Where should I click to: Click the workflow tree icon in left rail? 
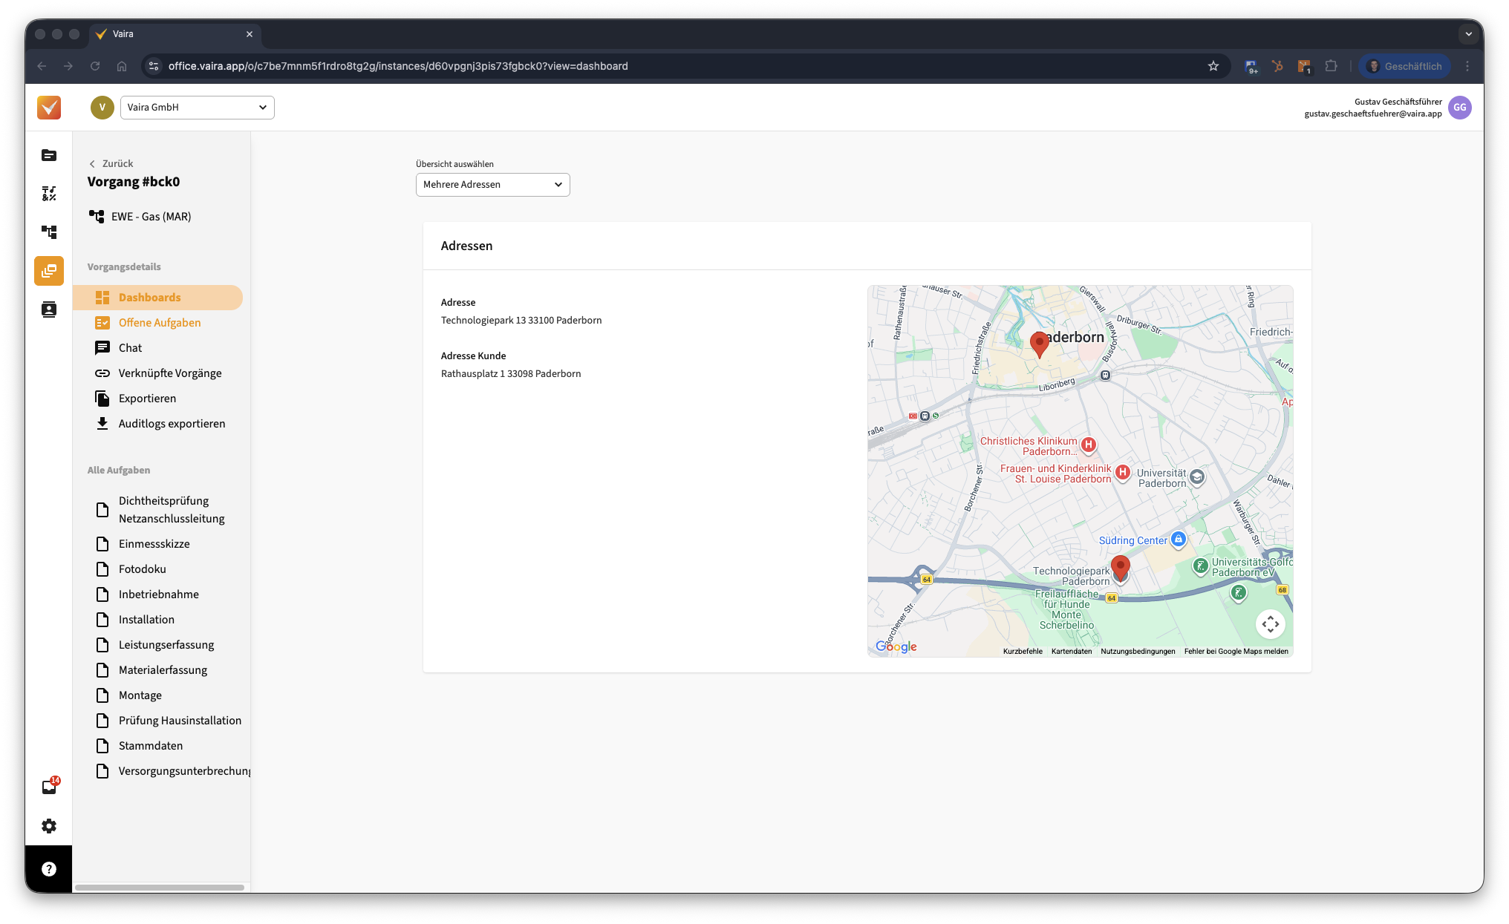point(49,232)
